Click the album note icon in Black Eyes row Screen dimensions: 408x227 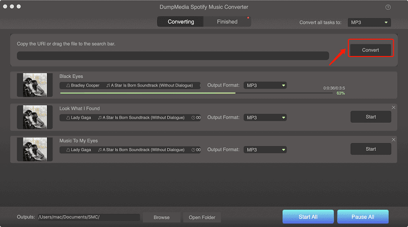(x=108, y=86)
